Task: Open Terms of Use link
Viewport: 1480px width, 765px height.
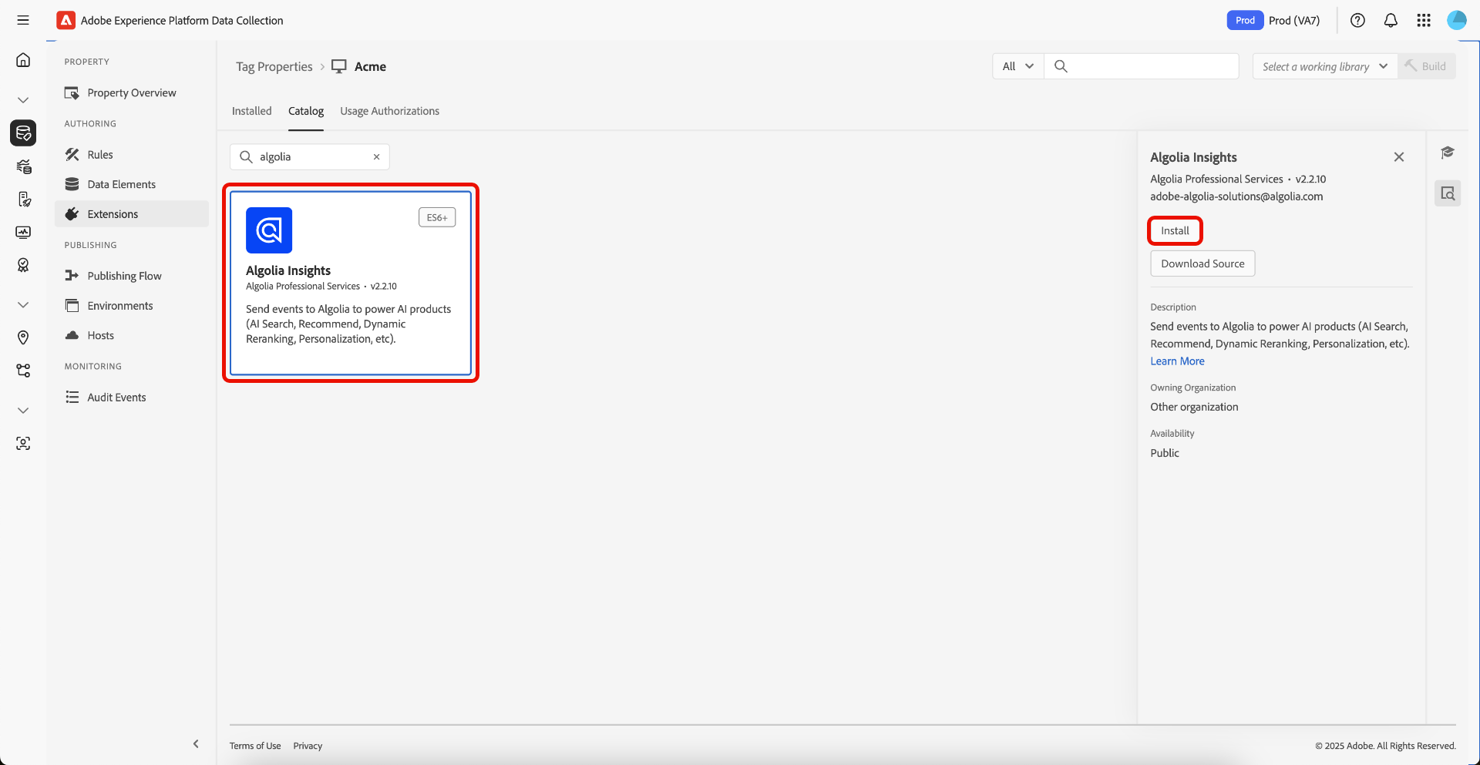Action: click(255, 746)
